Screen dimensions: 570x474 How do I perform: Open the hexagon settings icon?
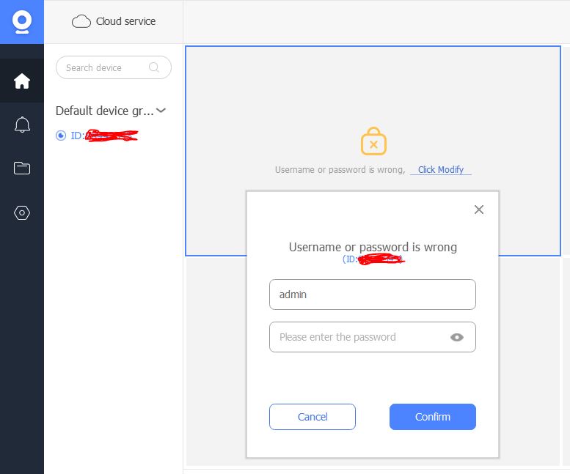point(22,213)
